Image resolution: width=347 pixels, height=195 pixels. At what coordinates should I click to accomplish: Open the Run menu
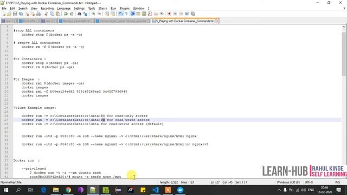coord(113,9)
